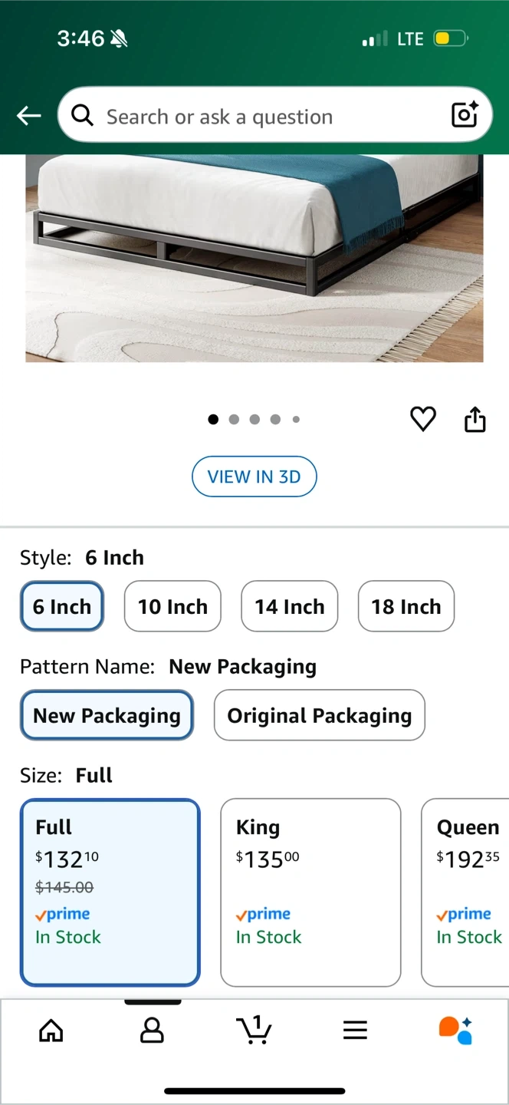The image size is (509, 1105).
Task: Select the 6 Inch style option
Action: tap(62, 606)
